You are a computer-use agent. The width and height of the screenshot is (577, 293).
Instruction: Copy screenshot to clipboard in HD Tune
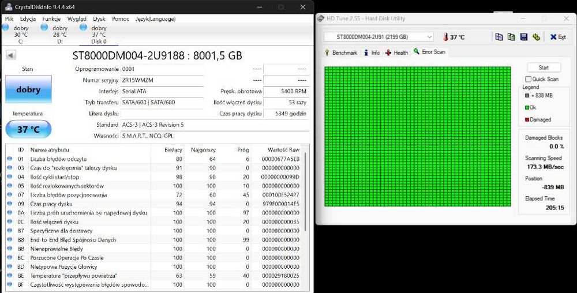pos(511,37)
